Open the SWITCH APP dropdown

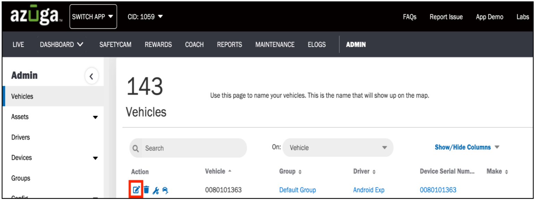(x=93, y=17)
